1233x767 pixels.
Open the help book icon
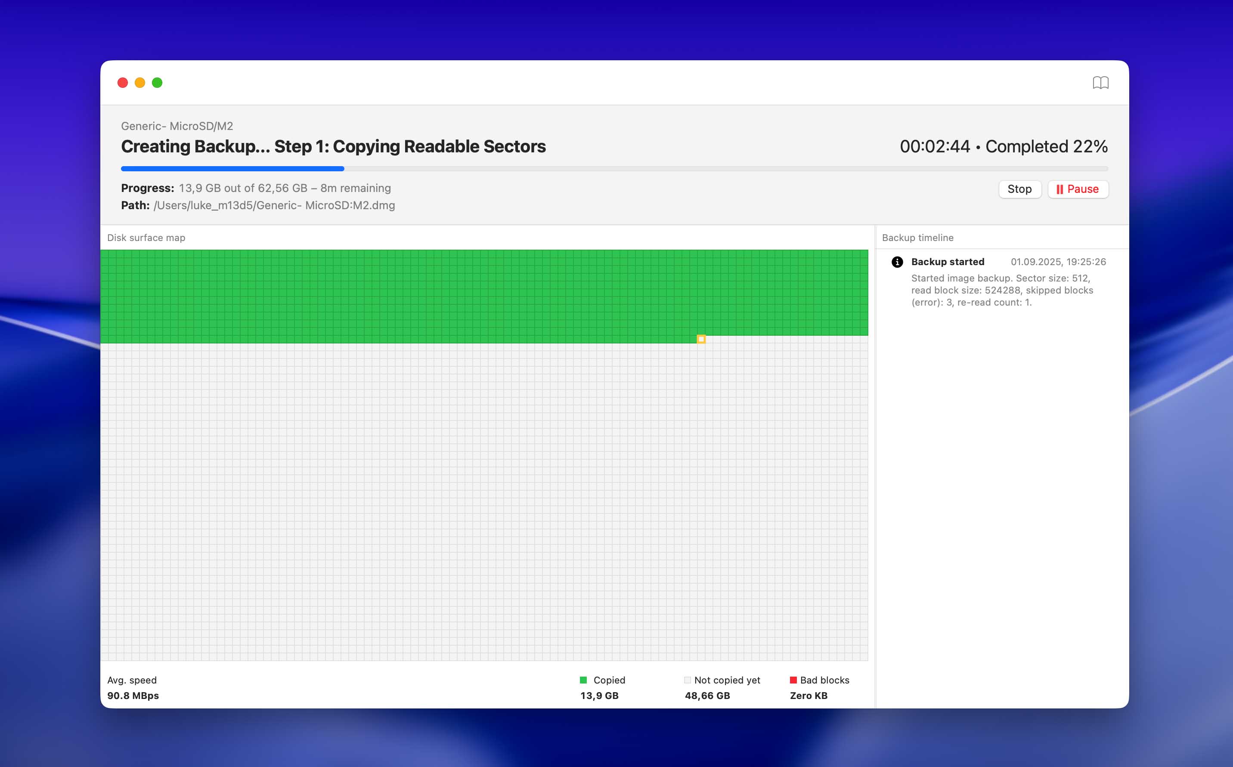[1100, 83]
